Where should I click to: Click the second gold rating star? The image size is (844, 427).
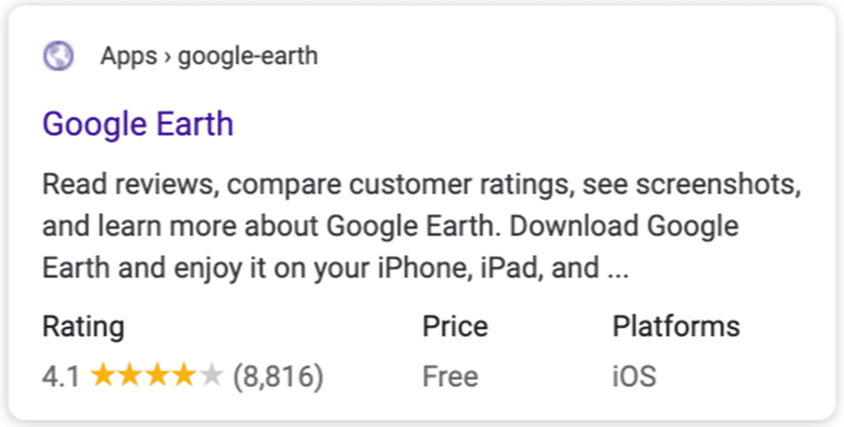click(x=130, y=375)
